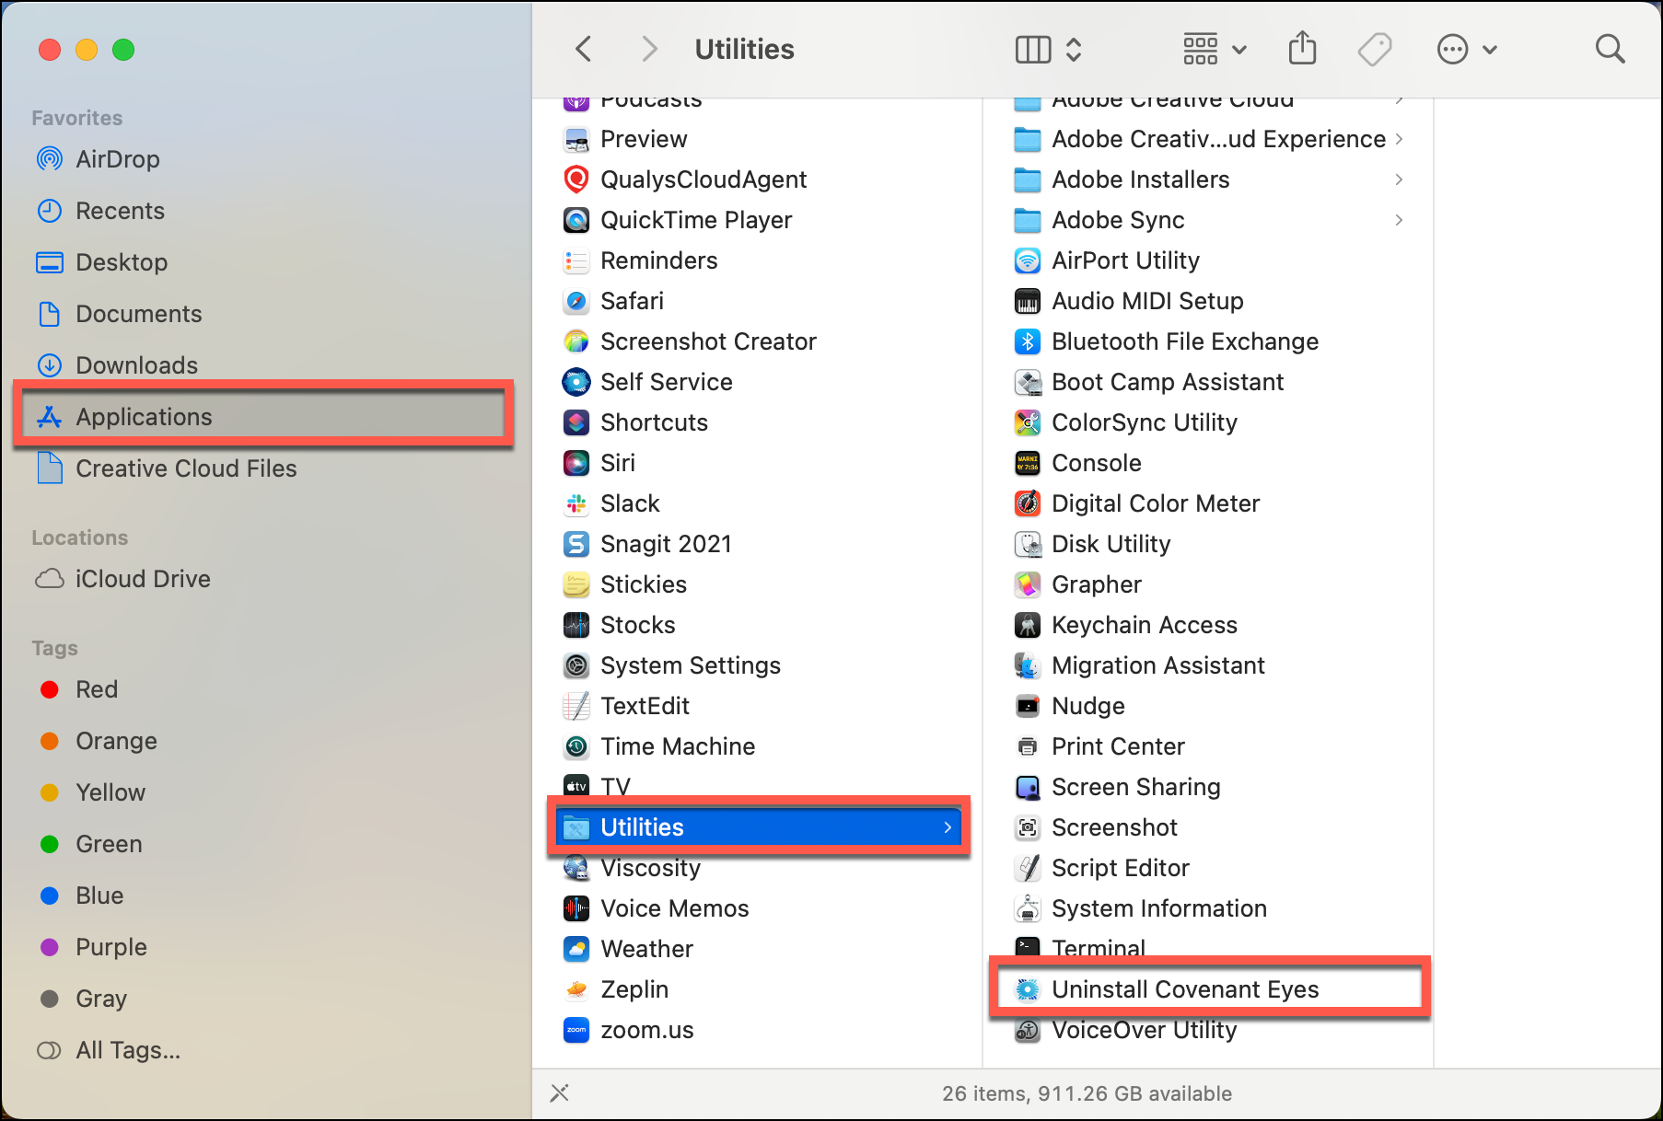Select the Snagit 2021 icon

tap(576, 544)
